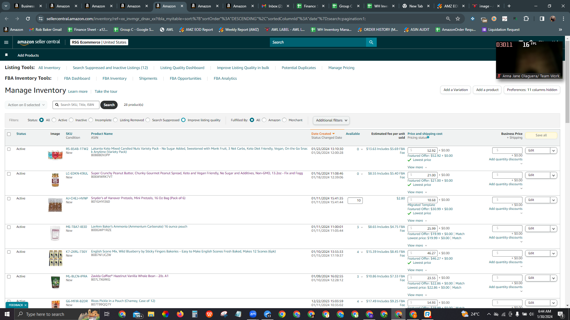Expand View more for English Scone Mix
The image size is (570, 320).
(x=417, y=270)
